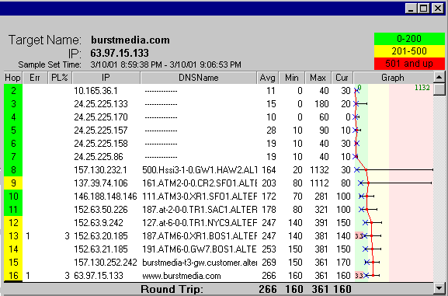The image size is (448, 296).
Task: Select the yellow hop 9 cell
Action: (13, 183)
